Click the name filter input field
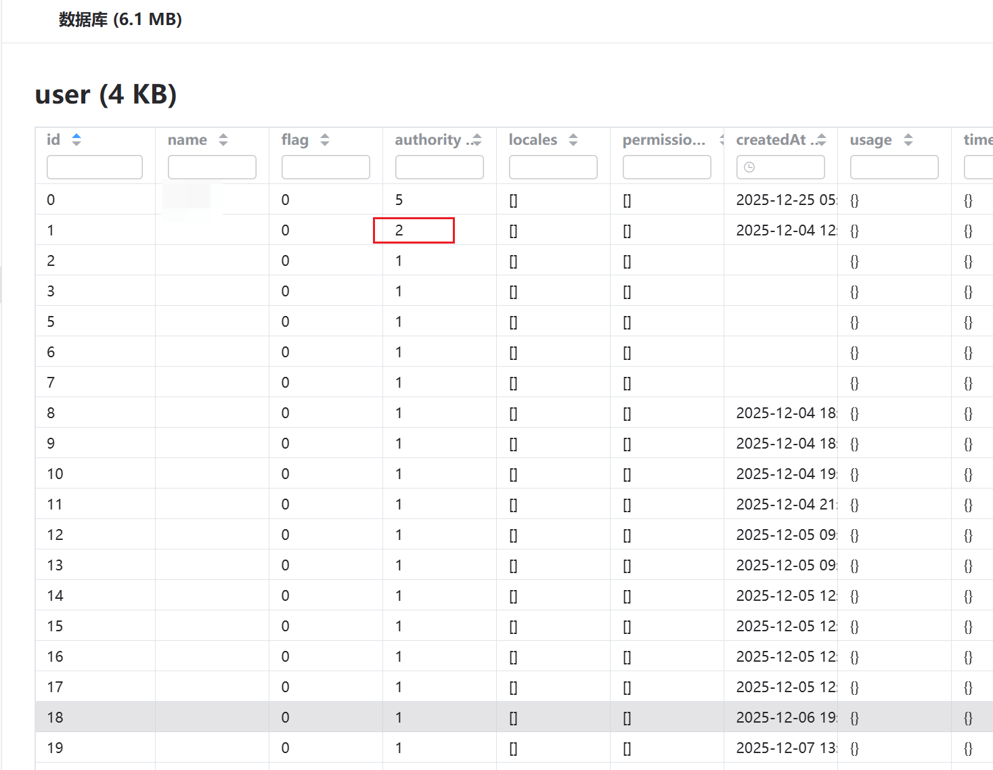The image size is (993, 770). pyautogui.click(x=212, y=167)
